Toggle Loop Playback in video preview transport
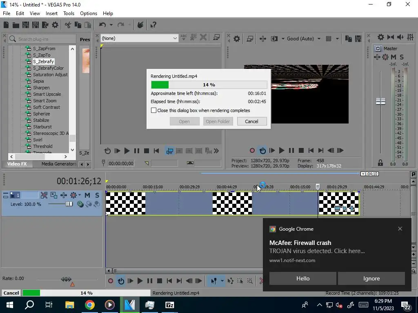 (x=262, y=151)
